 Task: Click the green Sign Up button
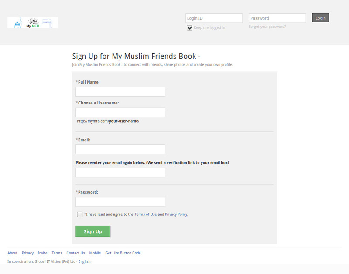pos(93,231)
